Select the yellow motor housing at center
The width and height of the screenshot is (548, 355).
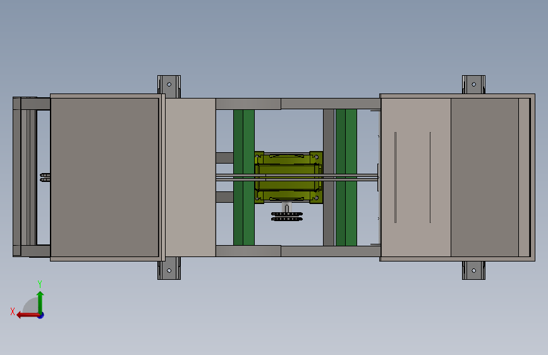click(288, 177)
